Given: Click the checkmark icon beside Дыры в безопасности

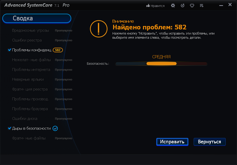Looking at the screenshot, I should [55, 128].
